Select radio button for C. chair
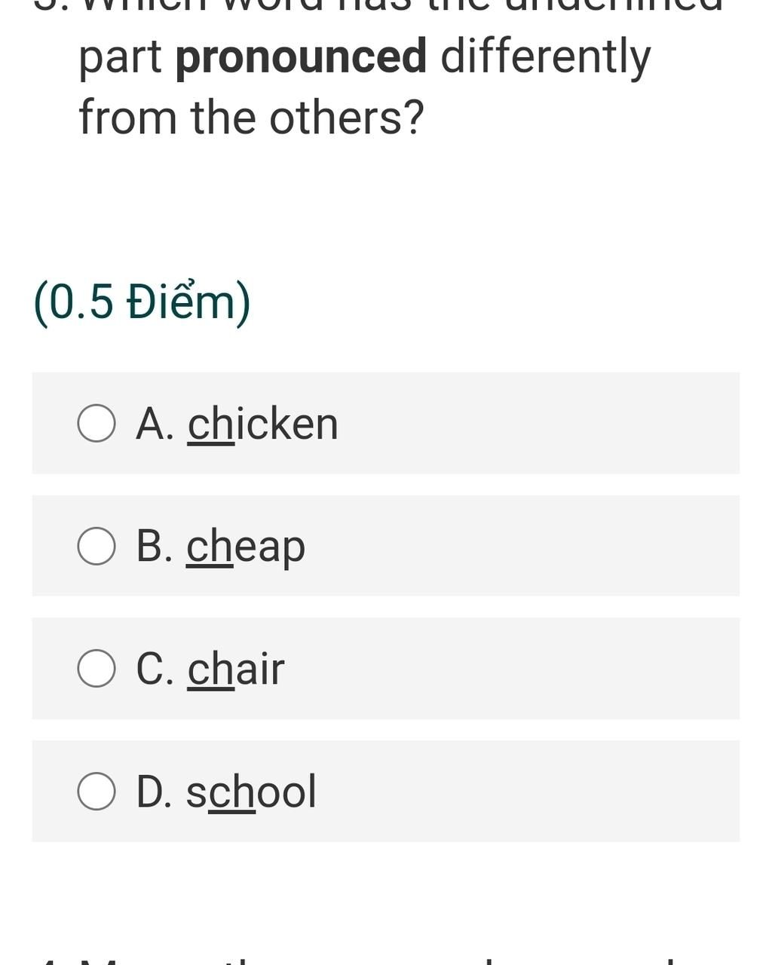Screen dimensions: 772x965 coord(96,668)
